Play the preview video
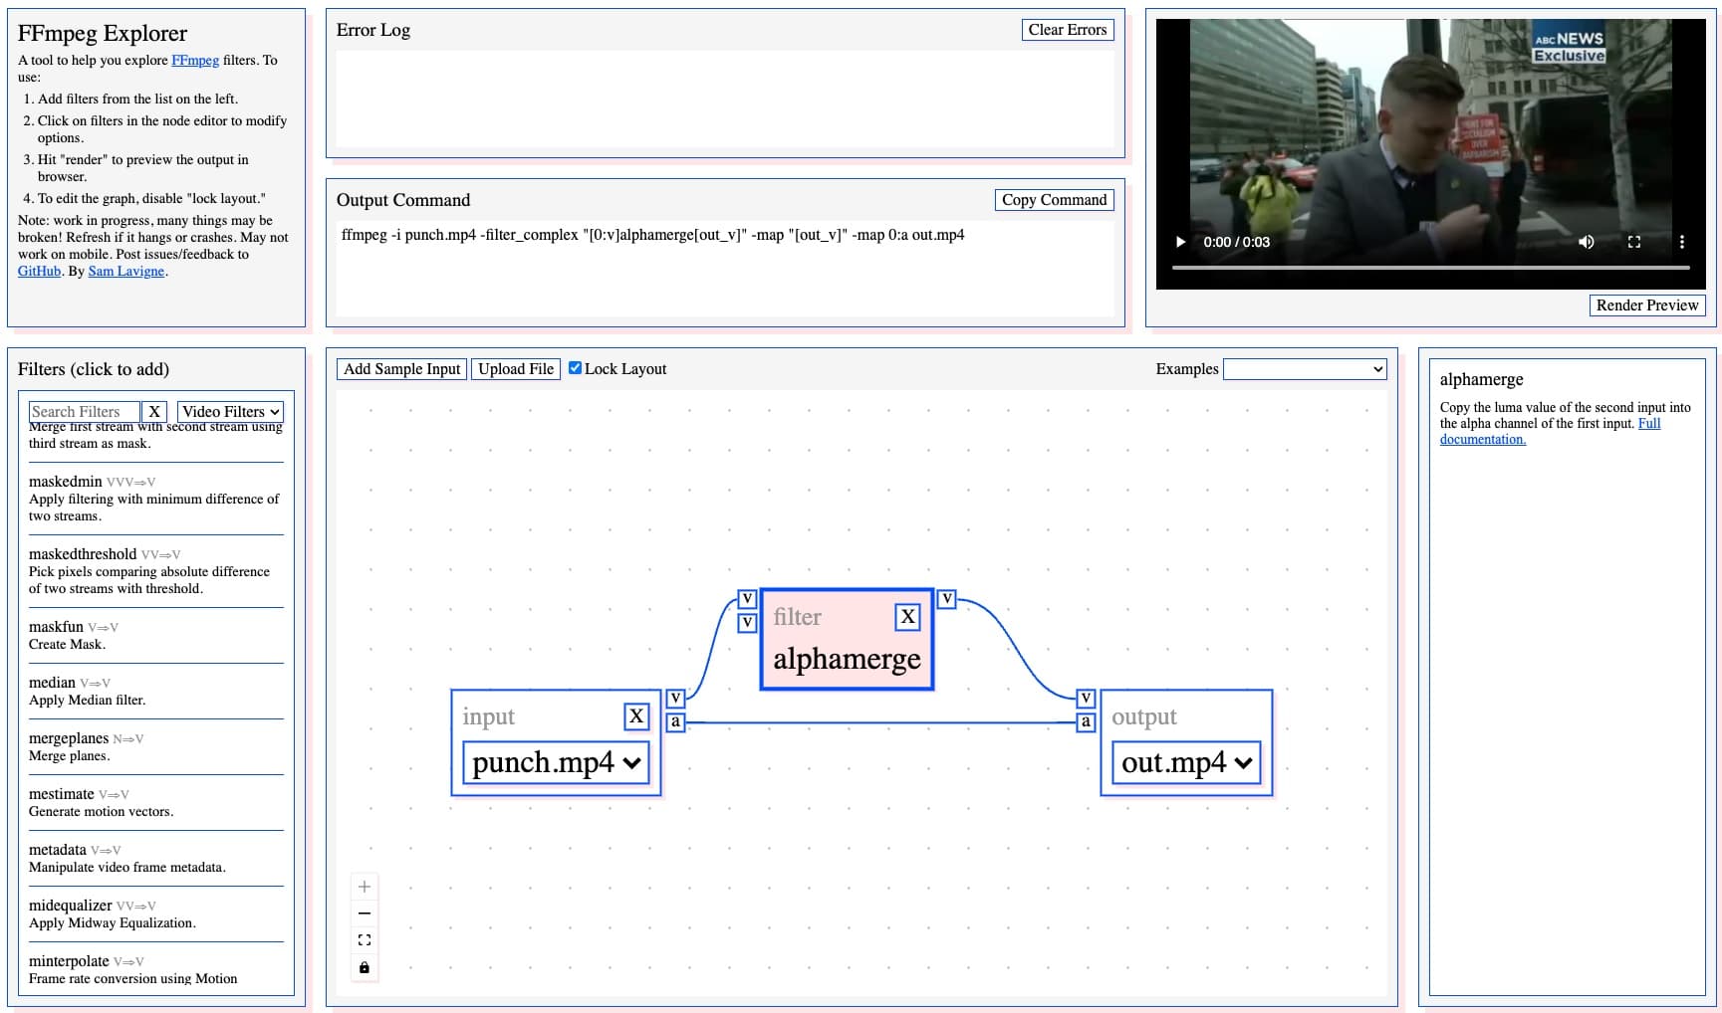This screenshot has width=1722, height=1013. [x=1180, y=242]
